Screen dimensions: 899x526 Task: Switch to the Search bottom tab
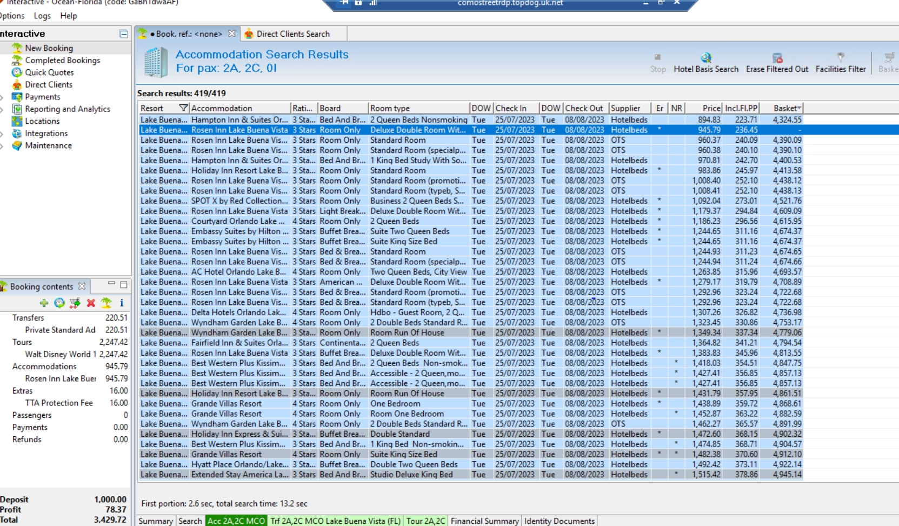coord(190,521)
